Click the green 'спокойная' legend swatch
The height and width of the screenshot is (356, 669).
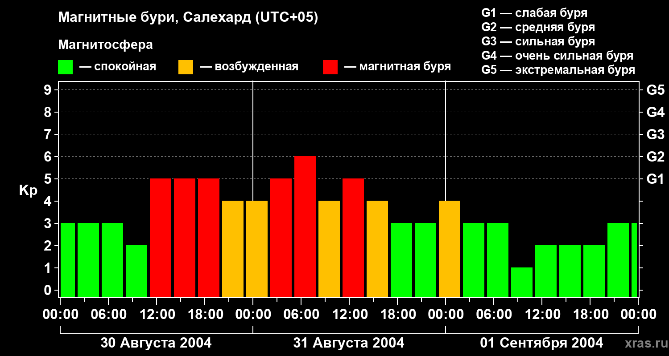65,67
